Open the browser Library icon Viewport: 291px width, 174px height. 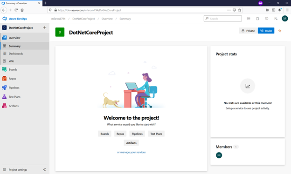point(267,10)
